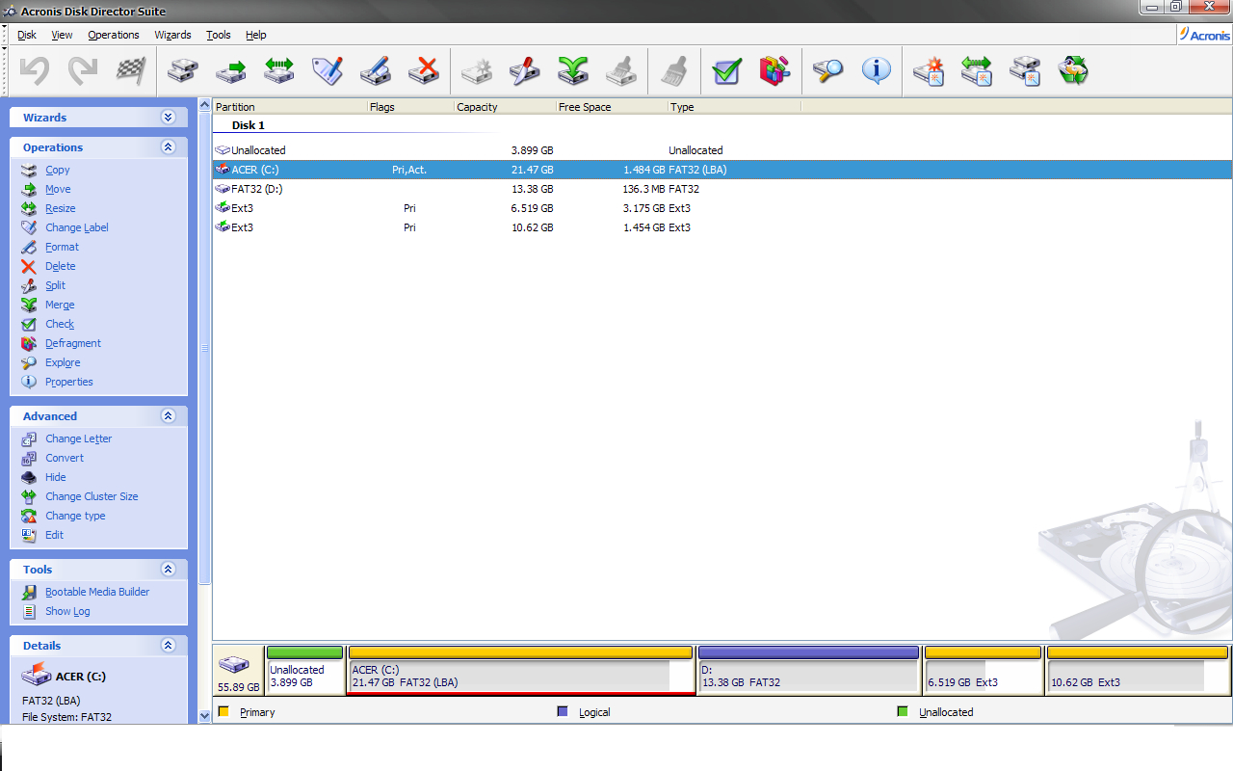Image resolution: width=1233 pixels, height=771 pixels.
Task: Select Unallocated 3.899 GB list row
Action: tap(722, 150)
